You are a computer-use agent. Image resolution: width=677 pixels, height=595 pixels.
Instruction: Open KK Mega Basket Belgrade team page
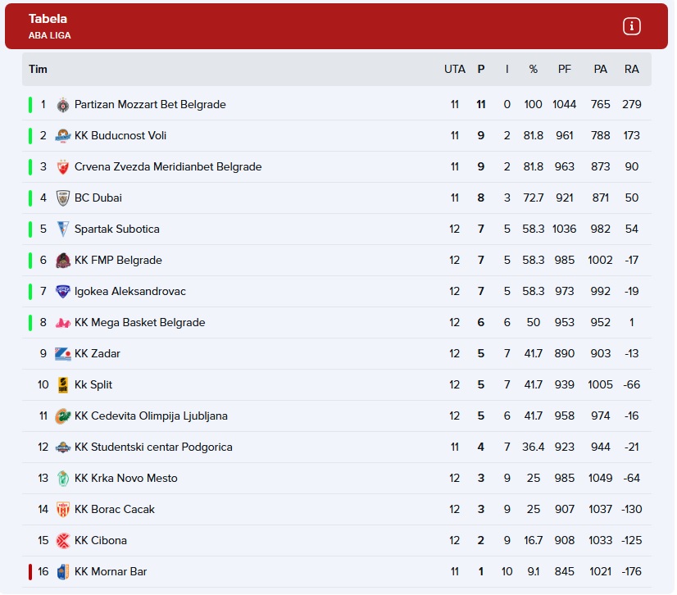139,323
